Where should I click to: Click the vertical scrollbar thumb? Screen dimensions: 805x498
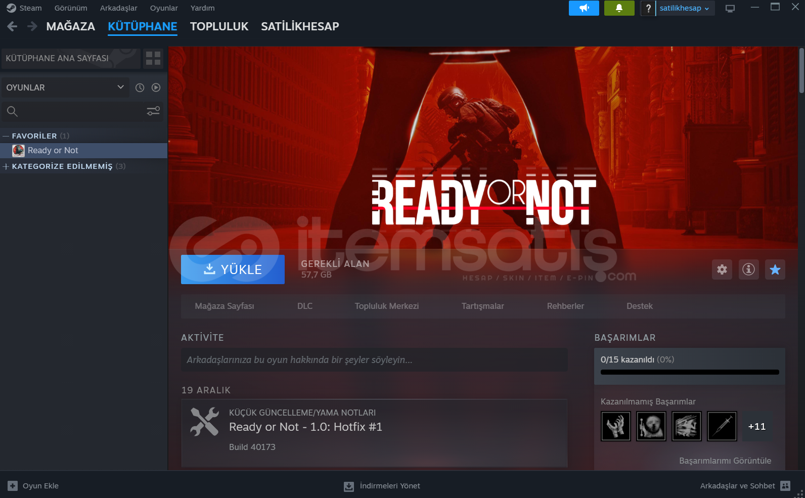(x=801, y=71)
